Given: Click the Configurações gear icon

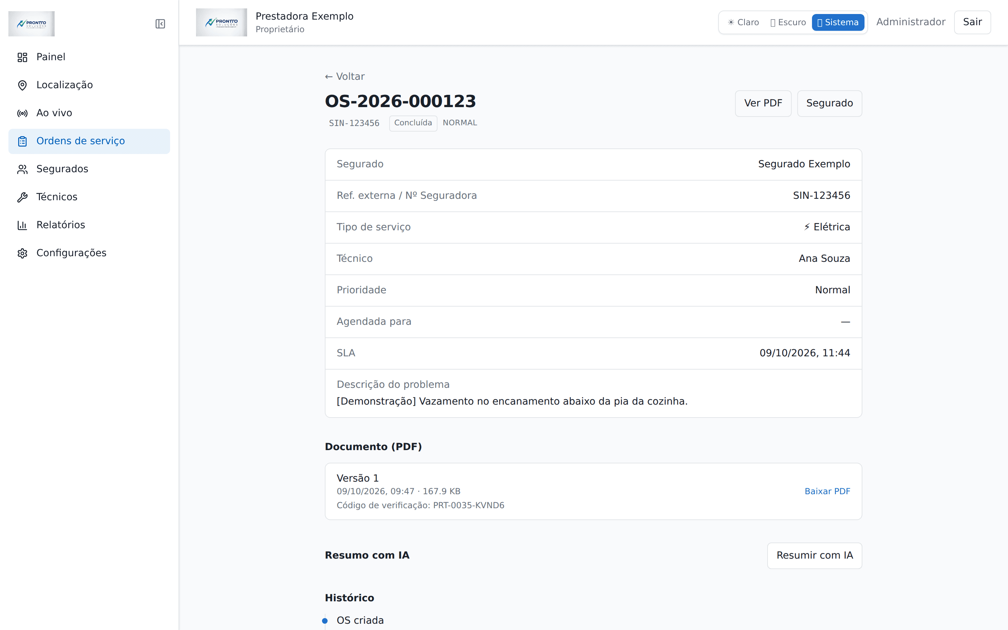Looking at the screenshot, I should tap(22, 253).
